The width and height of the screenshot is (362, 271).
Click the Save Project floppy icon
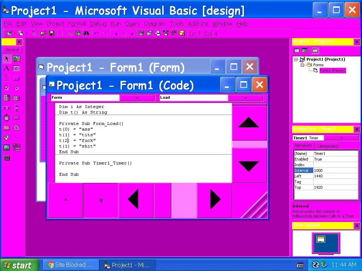pos(52,34)
